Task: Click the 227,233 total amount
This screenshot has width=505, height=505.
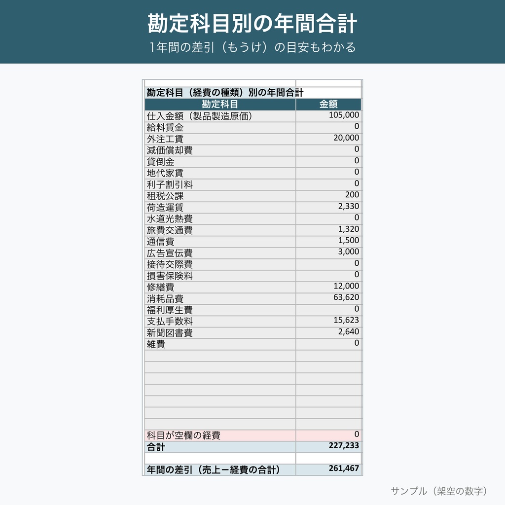Action: tap(344, 446)
